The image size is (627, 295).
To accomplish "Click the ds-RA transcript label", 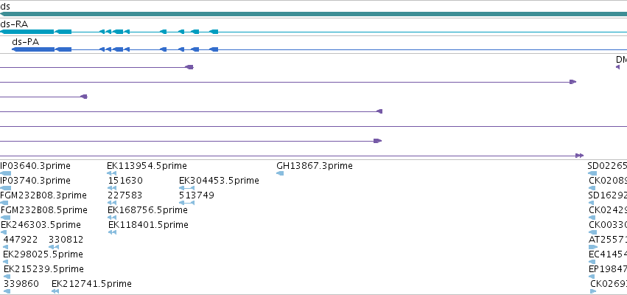I will click(x=14, y=24).
